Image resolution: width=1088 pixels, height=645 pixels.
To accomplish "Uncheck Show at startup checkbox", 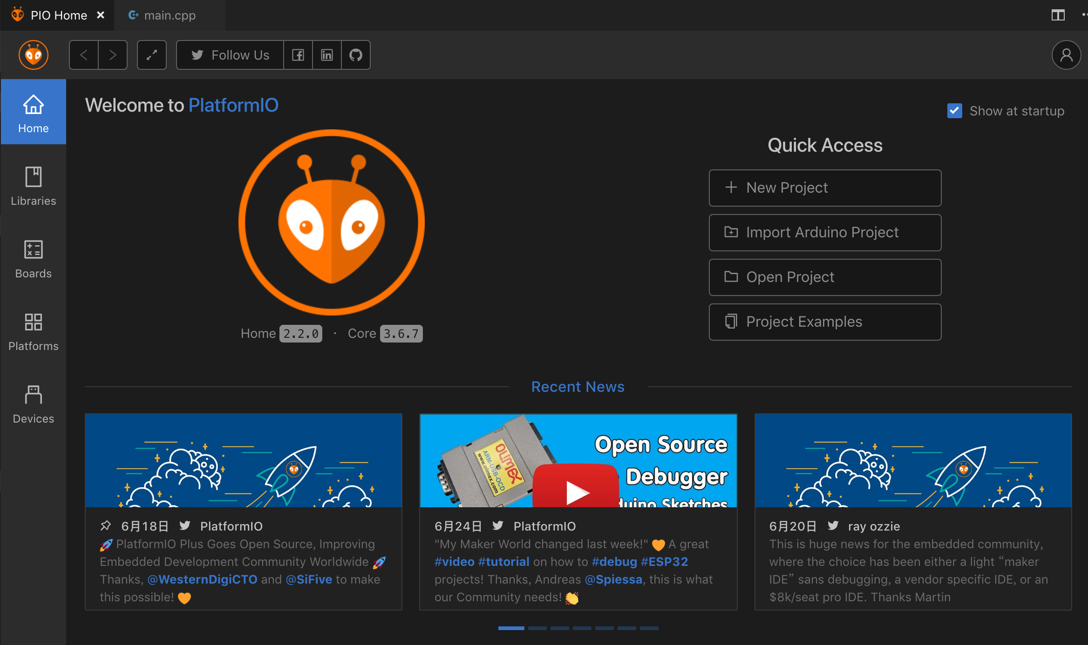I will coord(954,111).
